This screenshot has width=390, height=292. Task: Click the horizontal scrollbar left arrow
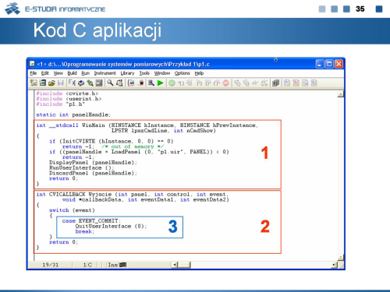[175, 265]
